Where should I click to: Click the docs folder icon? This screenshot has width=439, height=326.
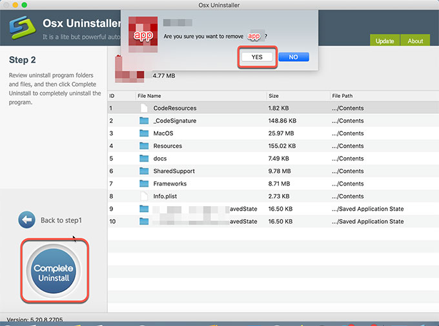[x=144, y=158]
